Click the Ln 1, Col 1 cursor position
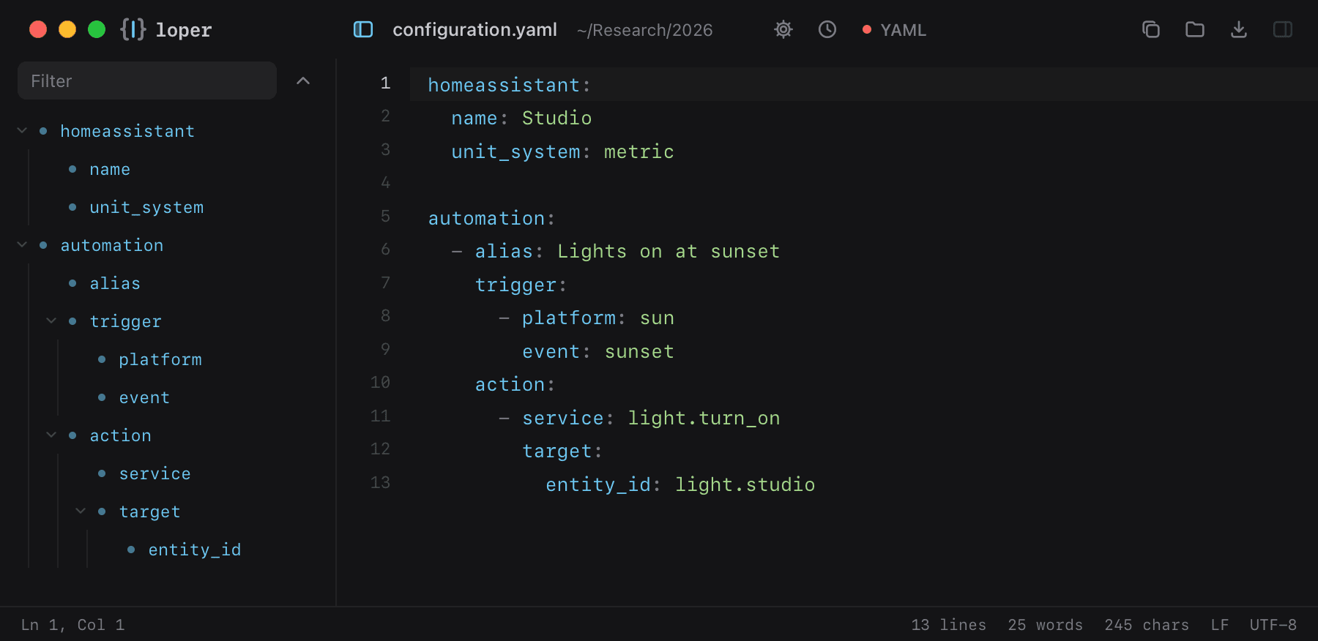1318x641 pixels. coord(73,625)
